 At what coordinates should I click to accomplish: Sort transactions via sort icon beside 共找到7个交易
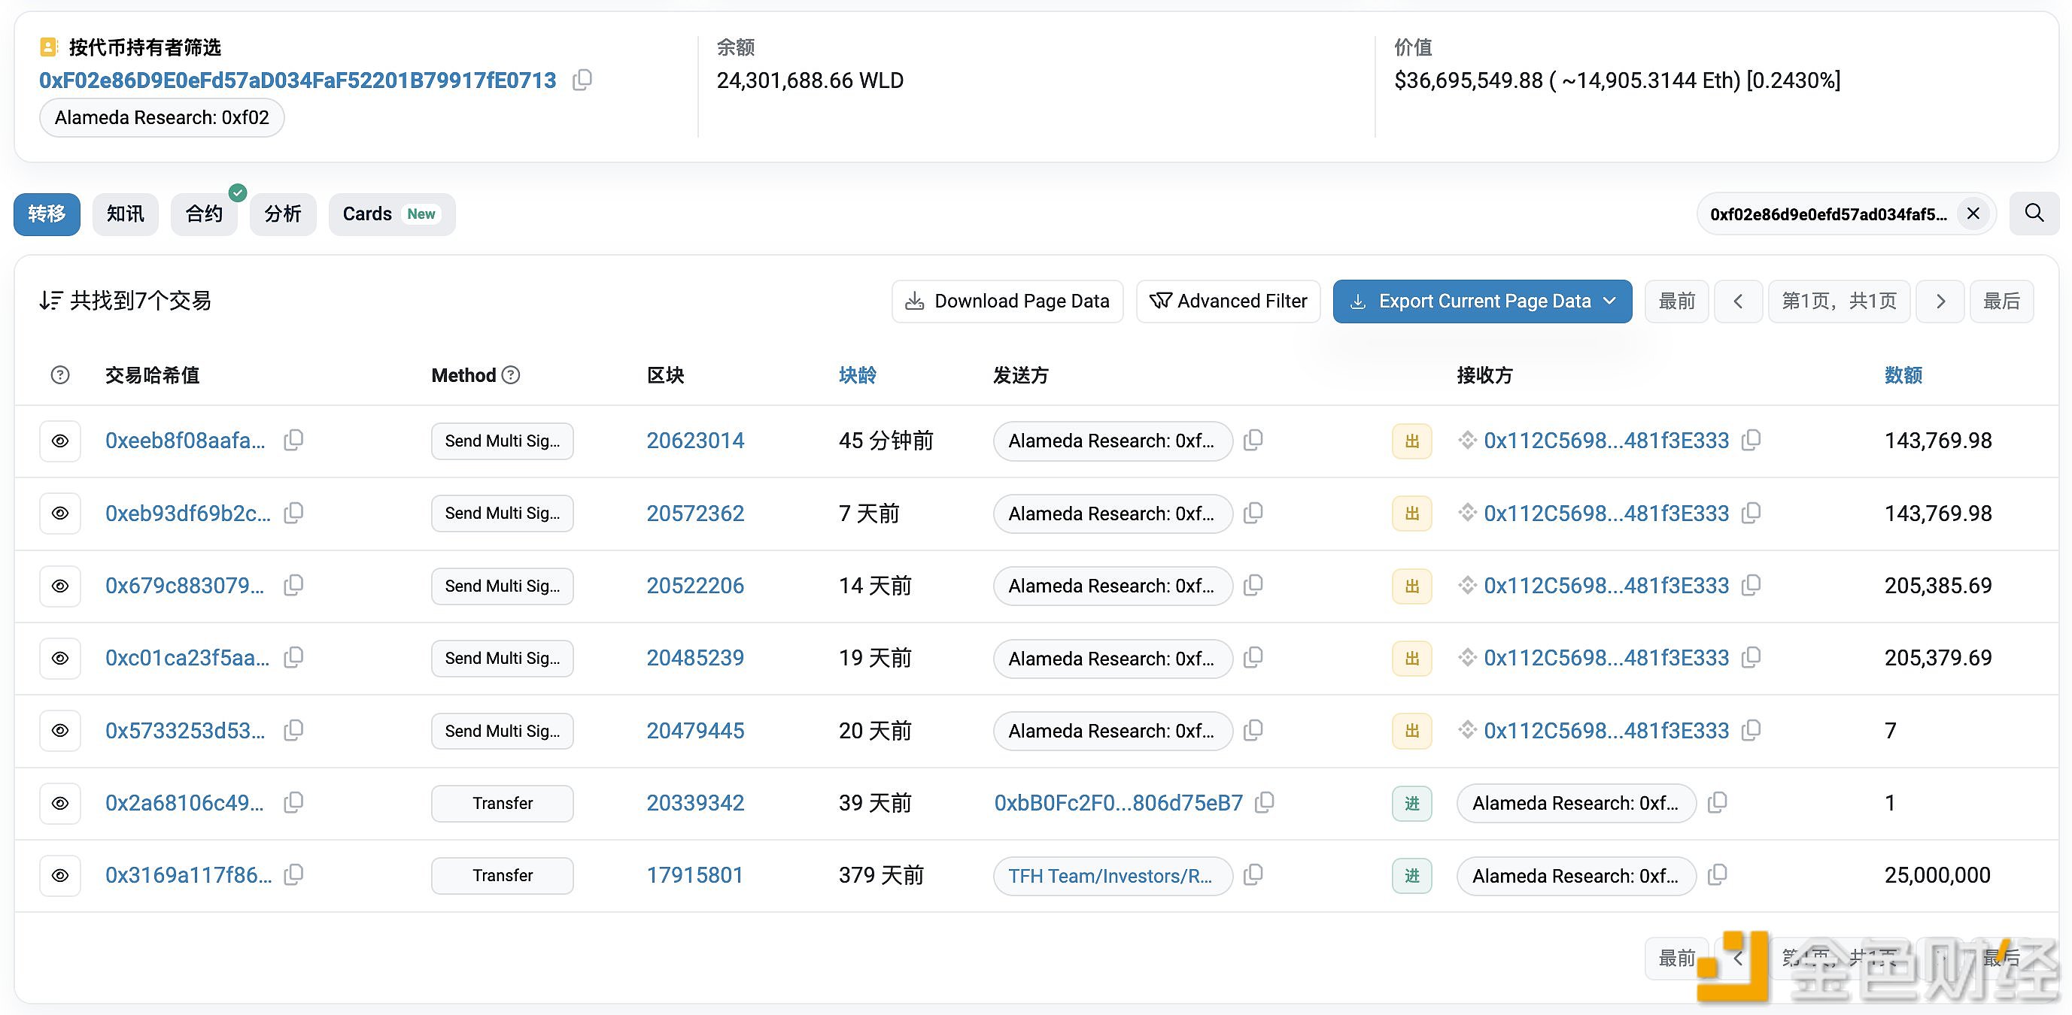tap(50, 301)
